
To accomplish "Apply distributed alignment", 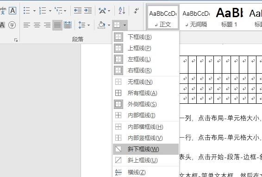I will coord(68,25).
